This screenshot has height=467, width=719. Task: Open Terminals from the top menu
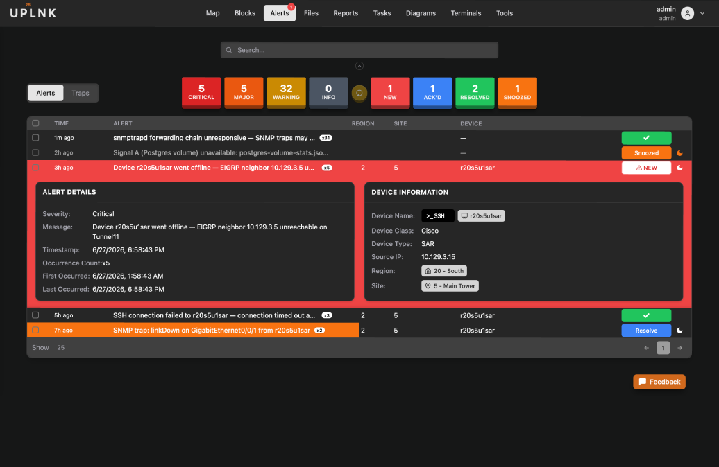click(466, 13)
